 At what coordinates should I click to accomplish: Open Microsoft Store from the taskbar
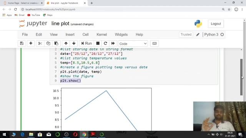point(40,135)
